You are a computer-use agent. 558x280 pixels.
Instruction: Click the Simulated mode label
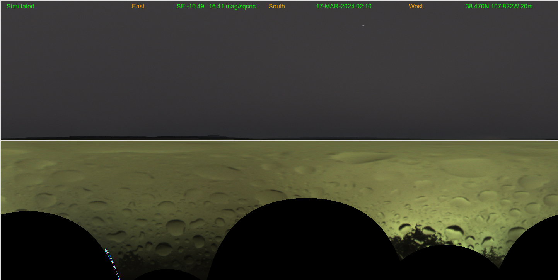pyautogui.click(x=20, y=7)
